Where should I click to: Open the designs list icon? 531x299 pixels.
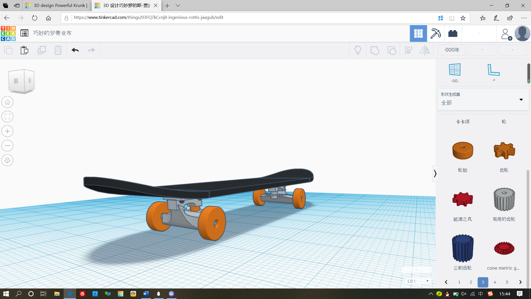24,33
